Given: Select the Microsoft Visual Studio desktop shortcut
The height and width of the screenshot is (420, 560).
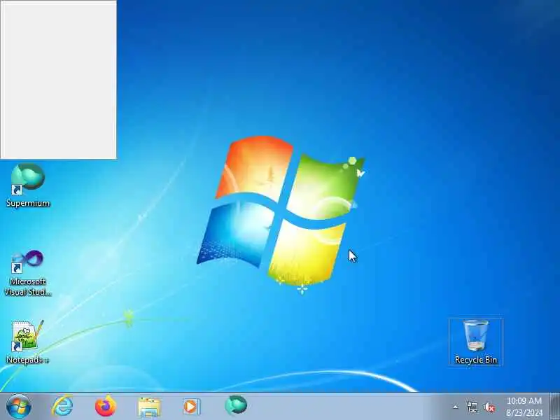Looking at the screenshot, I should tap(28, 273).
